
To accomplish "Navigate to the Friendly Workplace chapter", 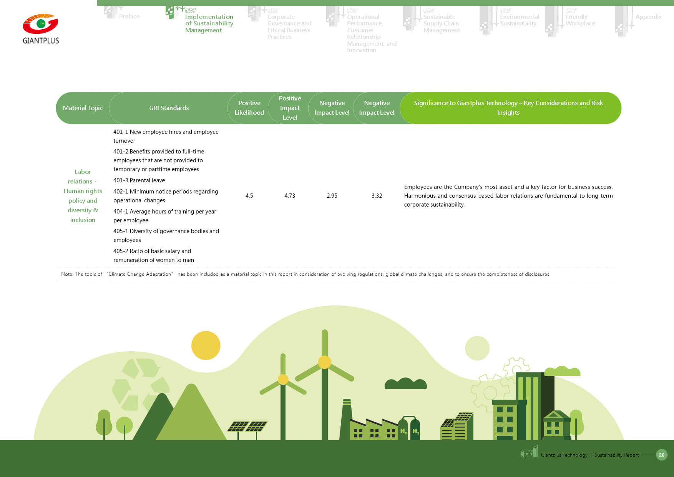I will point(580,20).
